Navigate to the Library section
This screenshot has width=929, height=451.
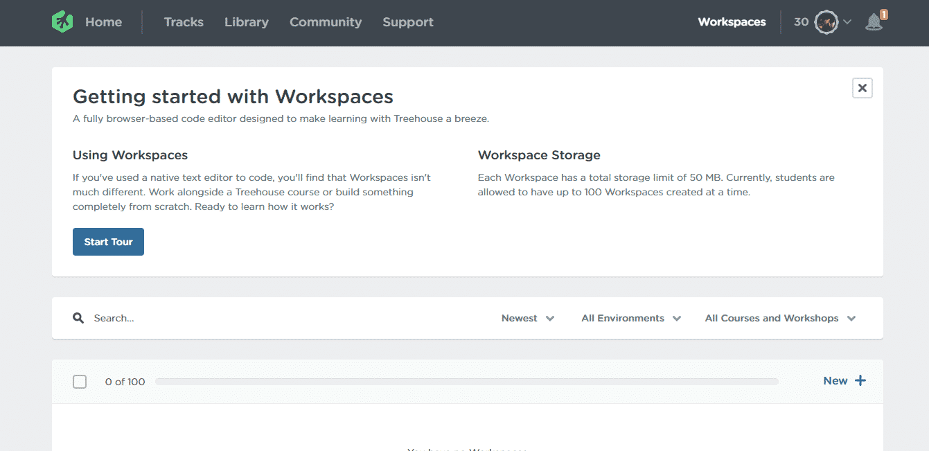click(246, 22)
